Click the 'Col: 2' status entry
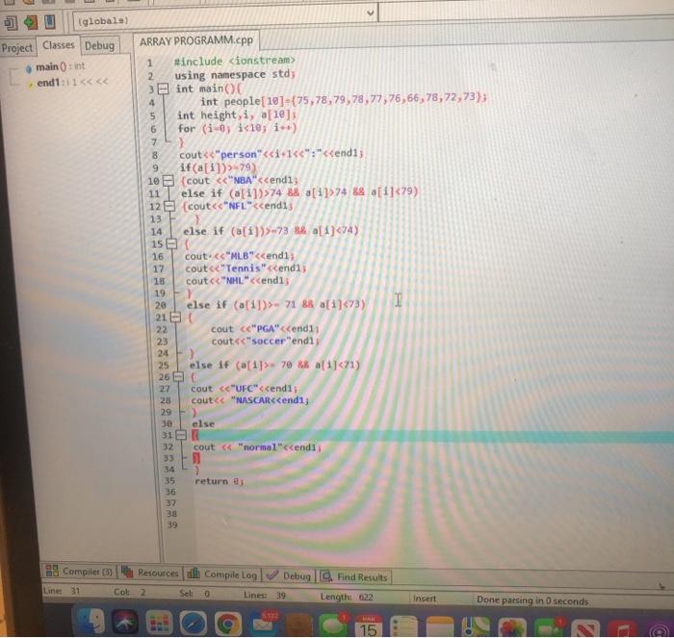The image size is (674, 638). click(x=129, y=592)
